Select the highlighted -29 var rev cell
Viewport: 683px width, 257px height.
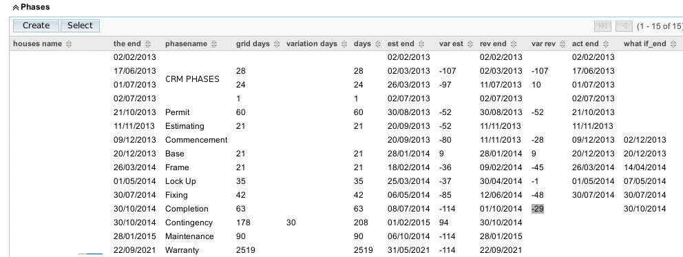point(538,209)
